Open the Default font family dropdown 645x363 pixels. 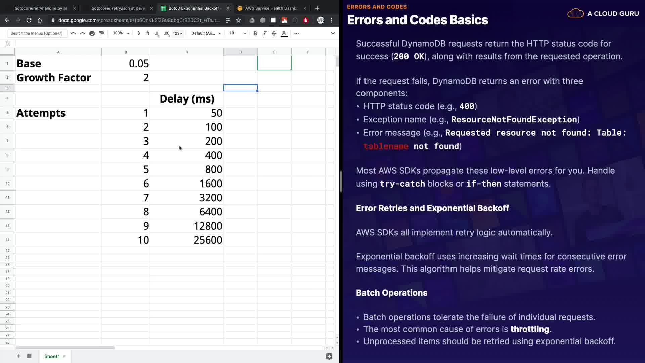206,33
